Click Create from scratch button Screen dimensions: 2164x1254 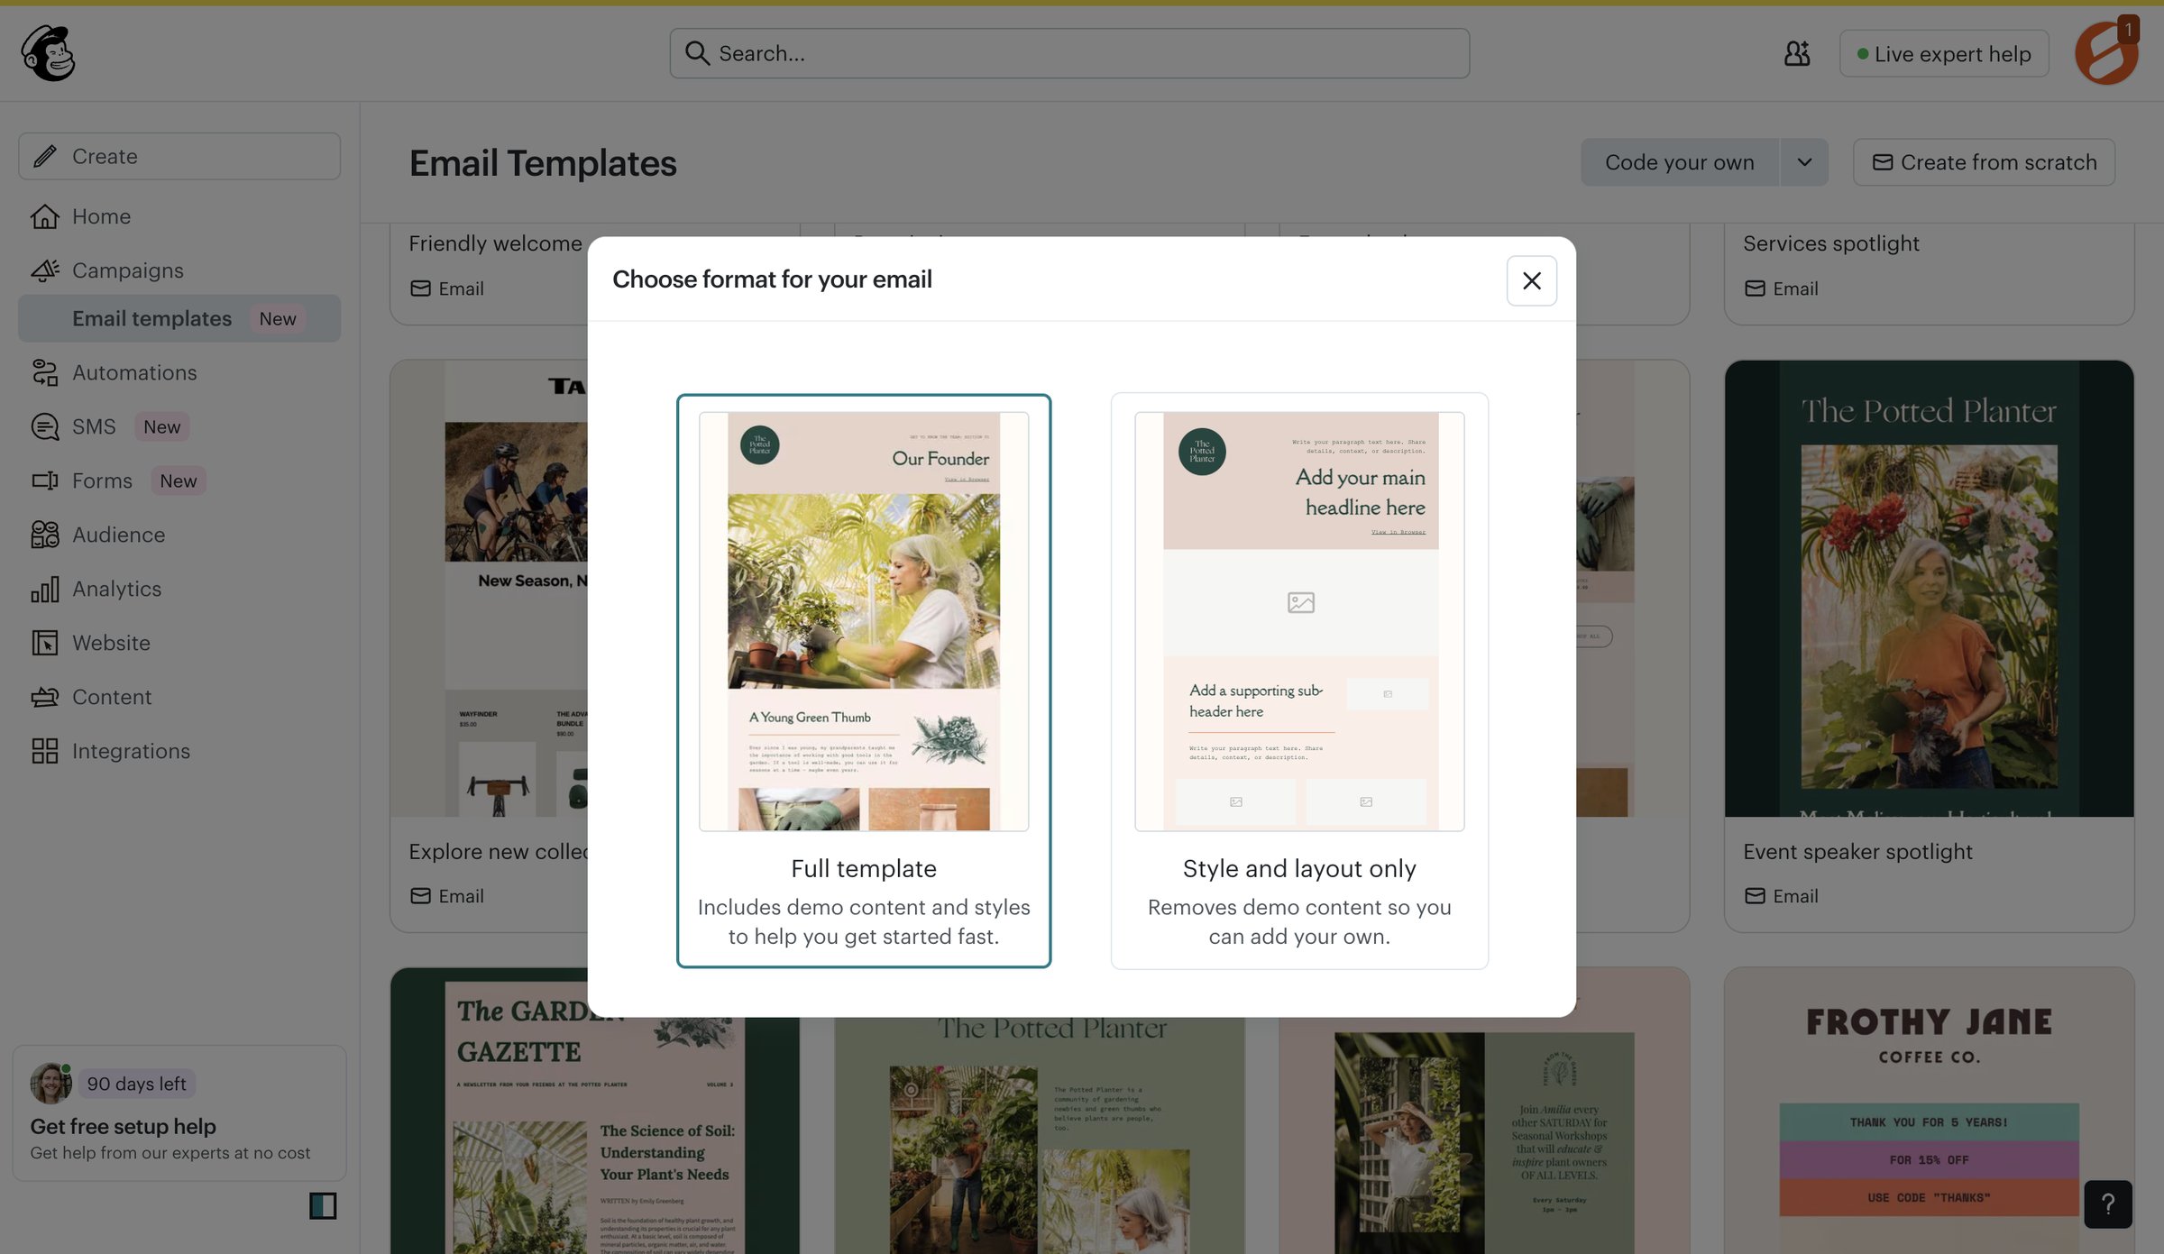click(x=1984, y=162)
